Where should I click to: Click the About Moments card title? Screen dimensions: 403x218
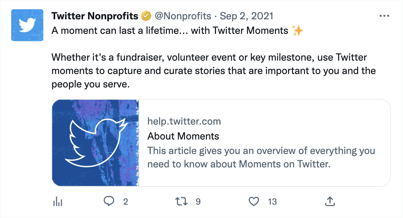point(183,136)
